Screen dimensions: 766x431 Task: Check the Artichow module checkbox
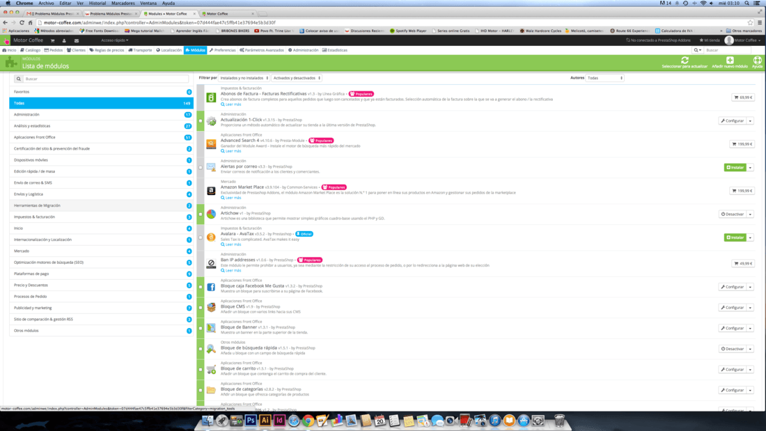(201, 214)
